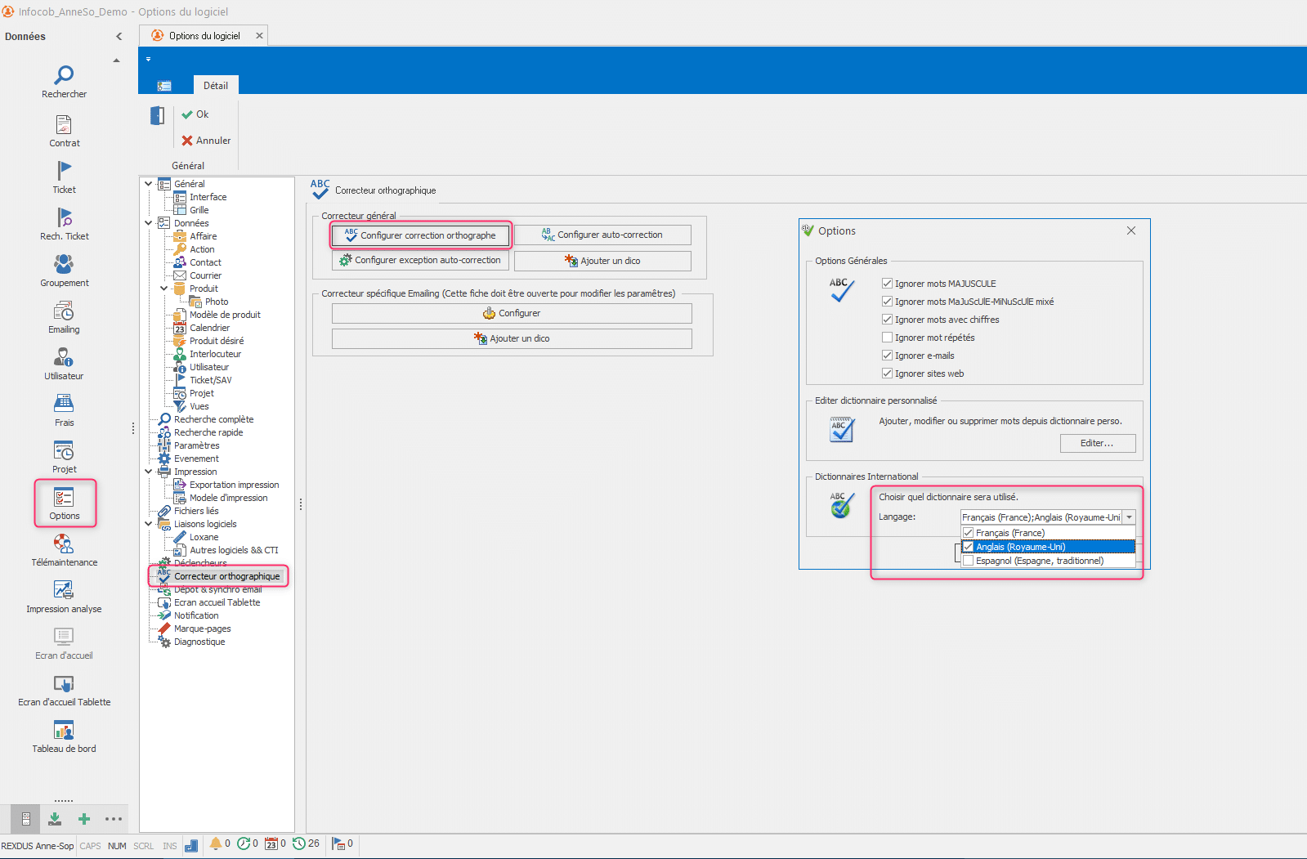The height and width of the screenshot is (859, 1307).
Task: Switch to Options du logiciel tab
Action: [x=204, y=36]
